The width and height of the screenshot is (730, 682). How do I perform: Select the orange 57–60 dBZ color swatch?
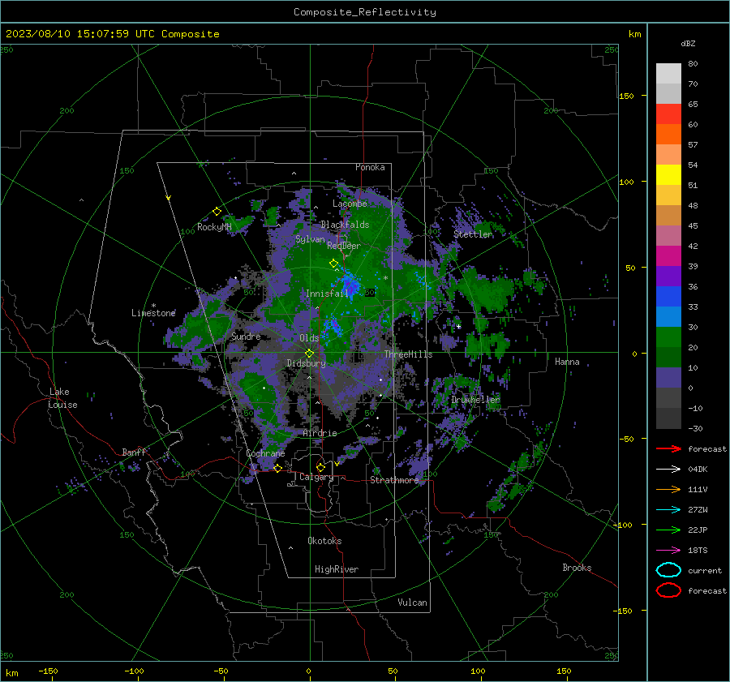pyautogui.click(x=668, y=135)
